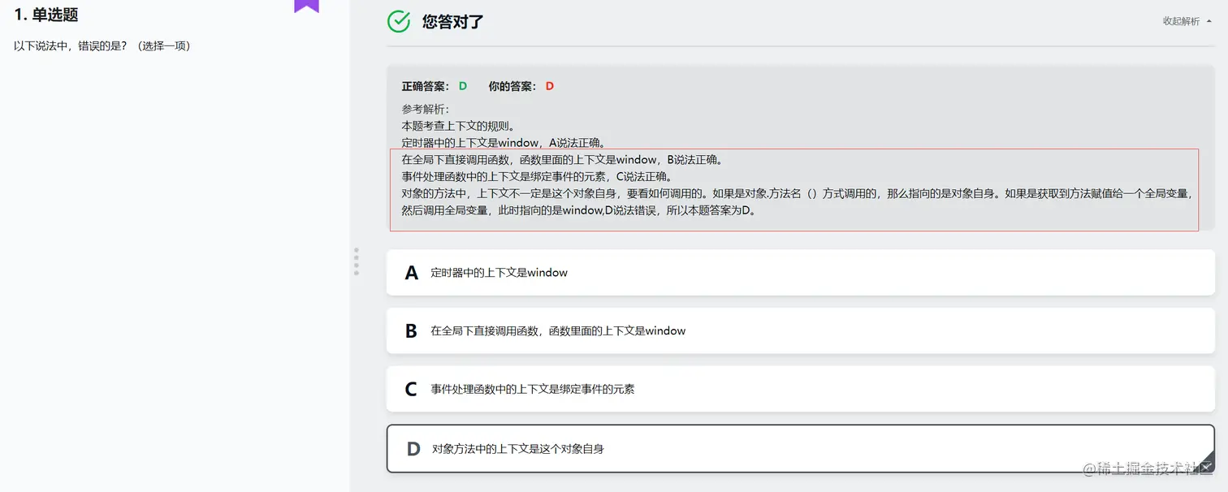
Task: Choose answer "在全局下直接调用函数，函数里面的上下文是window"
Action: (558, 331)
